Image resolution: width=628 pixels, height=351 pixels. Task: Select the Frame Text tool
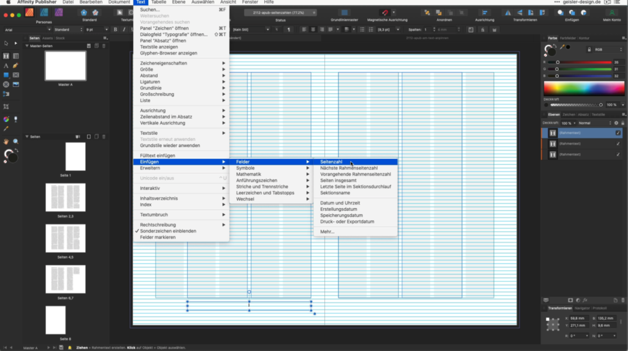[x=6, y=56]
